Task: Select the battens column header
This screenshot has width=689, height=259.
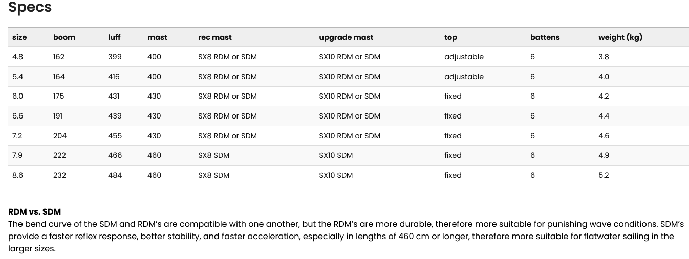Action: 545,37
